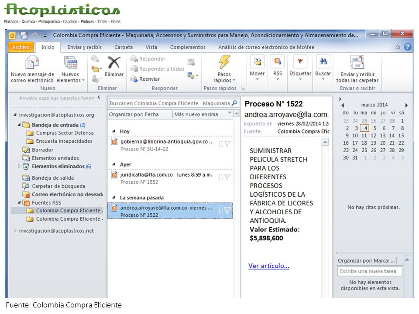Open Elementos enviados folder
This screenshot has height=314, width=419.
[51, 158]
